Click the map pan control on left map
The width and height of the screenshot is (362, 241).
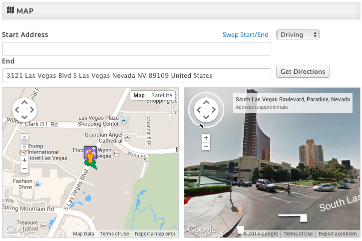[x=24, y=110]
